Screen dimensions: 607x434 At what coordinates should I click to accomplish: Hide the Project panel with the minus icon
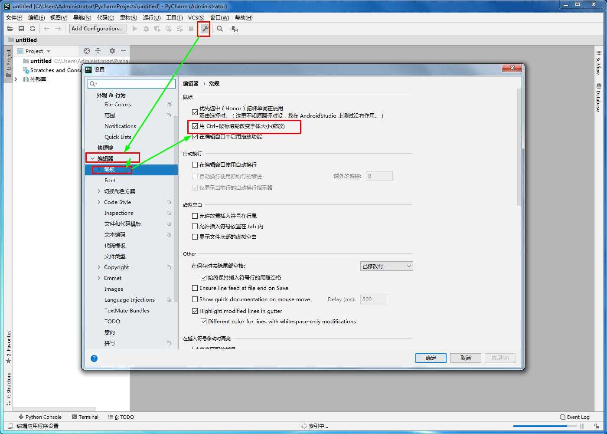[x=124, y=51]
